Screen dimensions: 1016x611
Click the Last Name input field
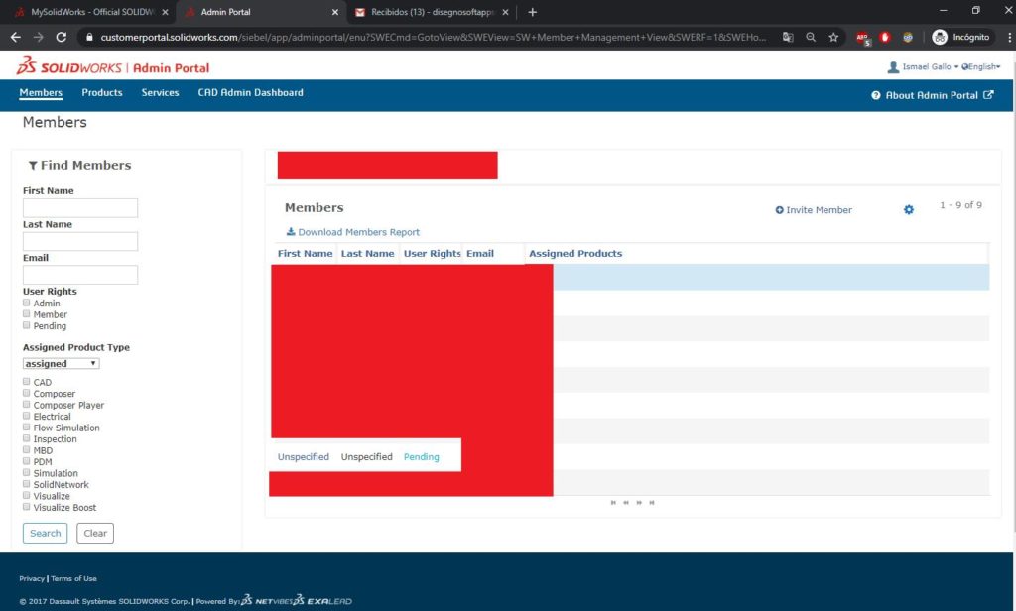80,241
